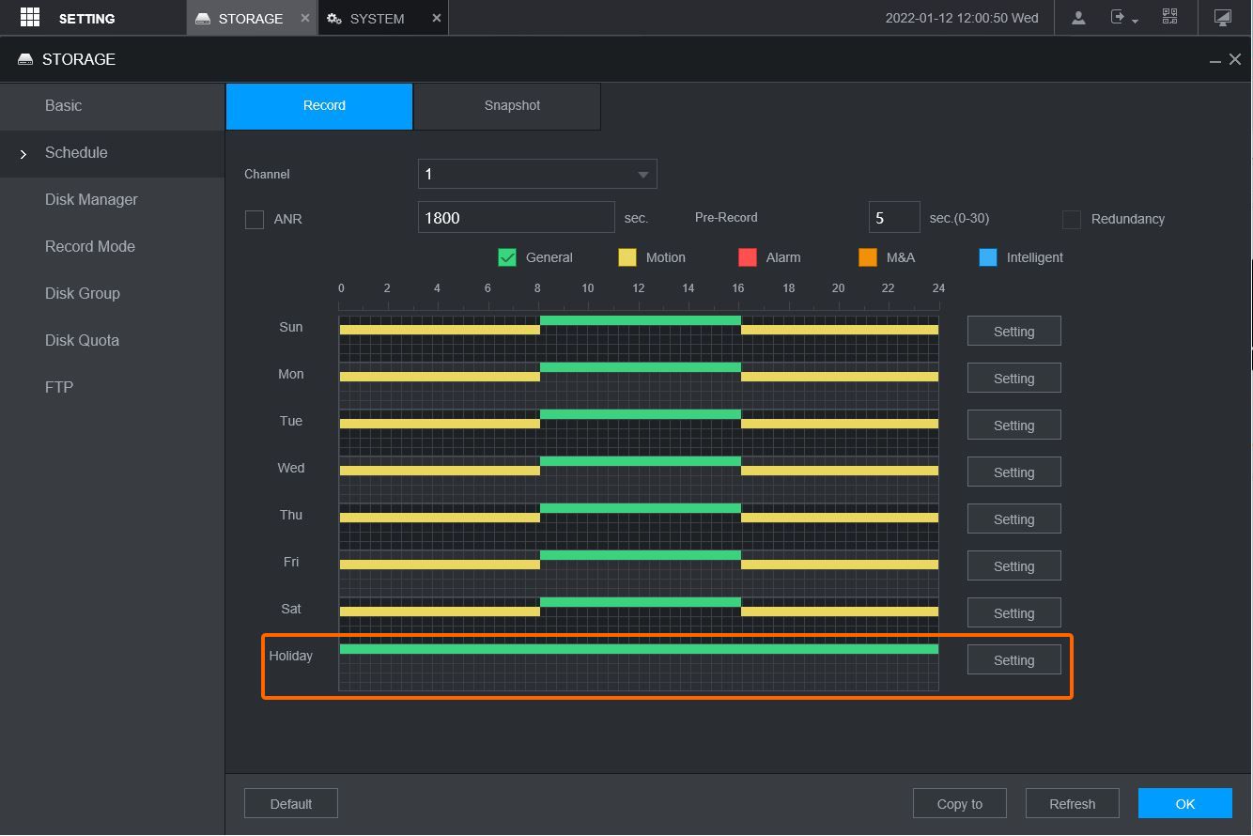Choose the Alarm red color swatch

(748, 257)
